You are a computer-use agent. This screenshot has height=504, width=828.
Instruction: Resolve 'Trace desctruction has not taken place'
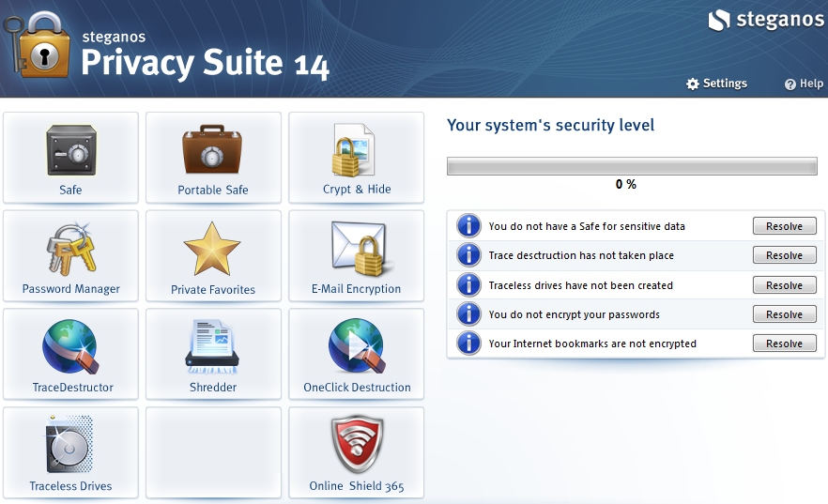[x=784, y=255]
